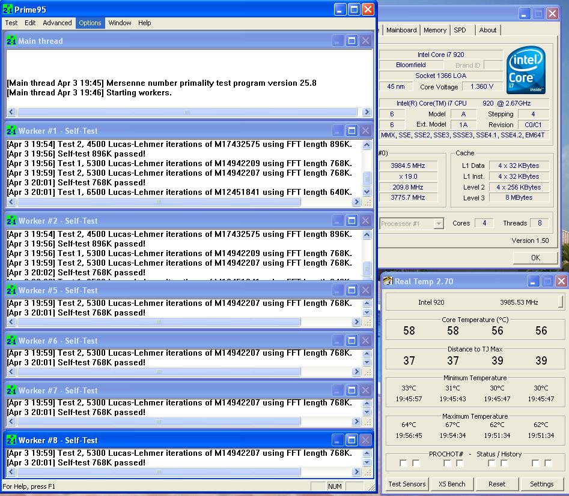Screen dimensions: 569x496
Task: Maximize the Worker #7 child window
Action: pyautogui.click(x=351, y=390)
